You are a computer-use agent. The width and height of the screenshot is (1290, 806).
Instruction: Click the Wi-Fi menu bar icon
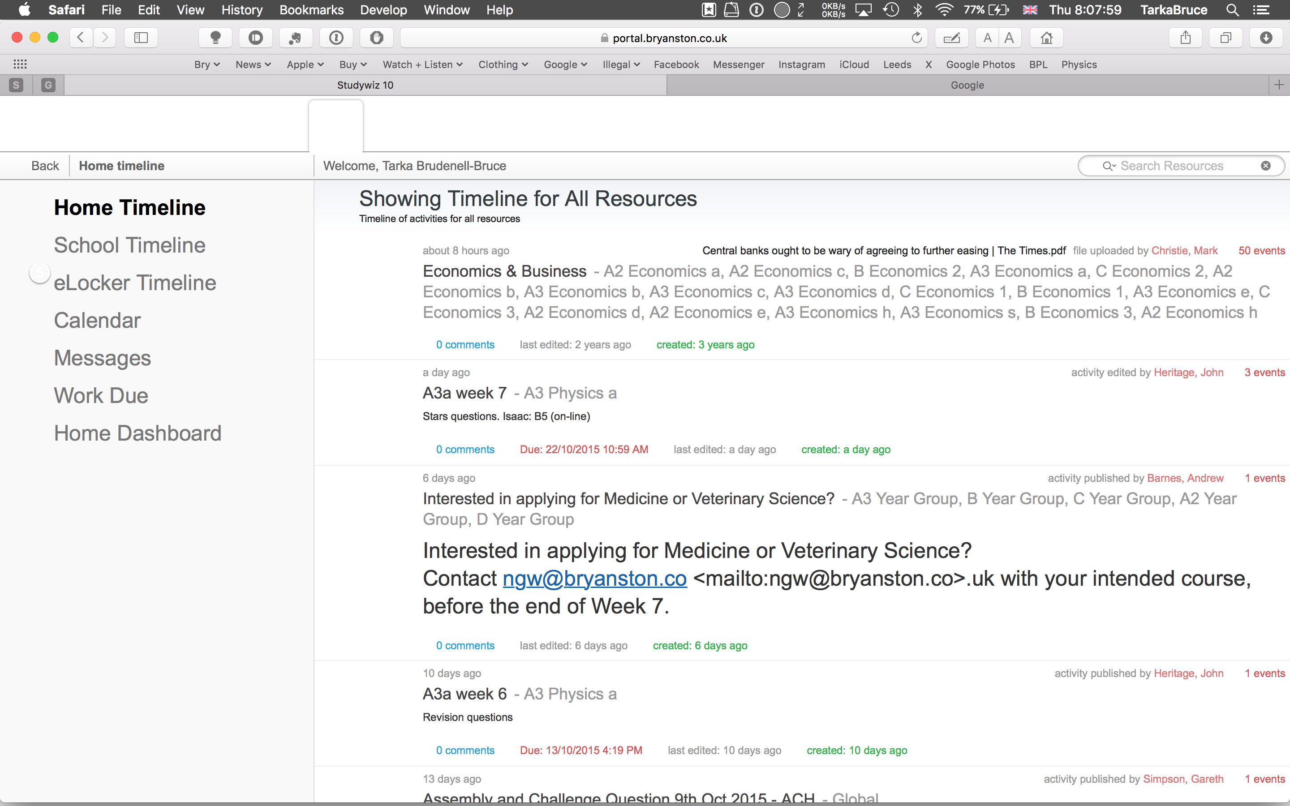click(945, 9)
